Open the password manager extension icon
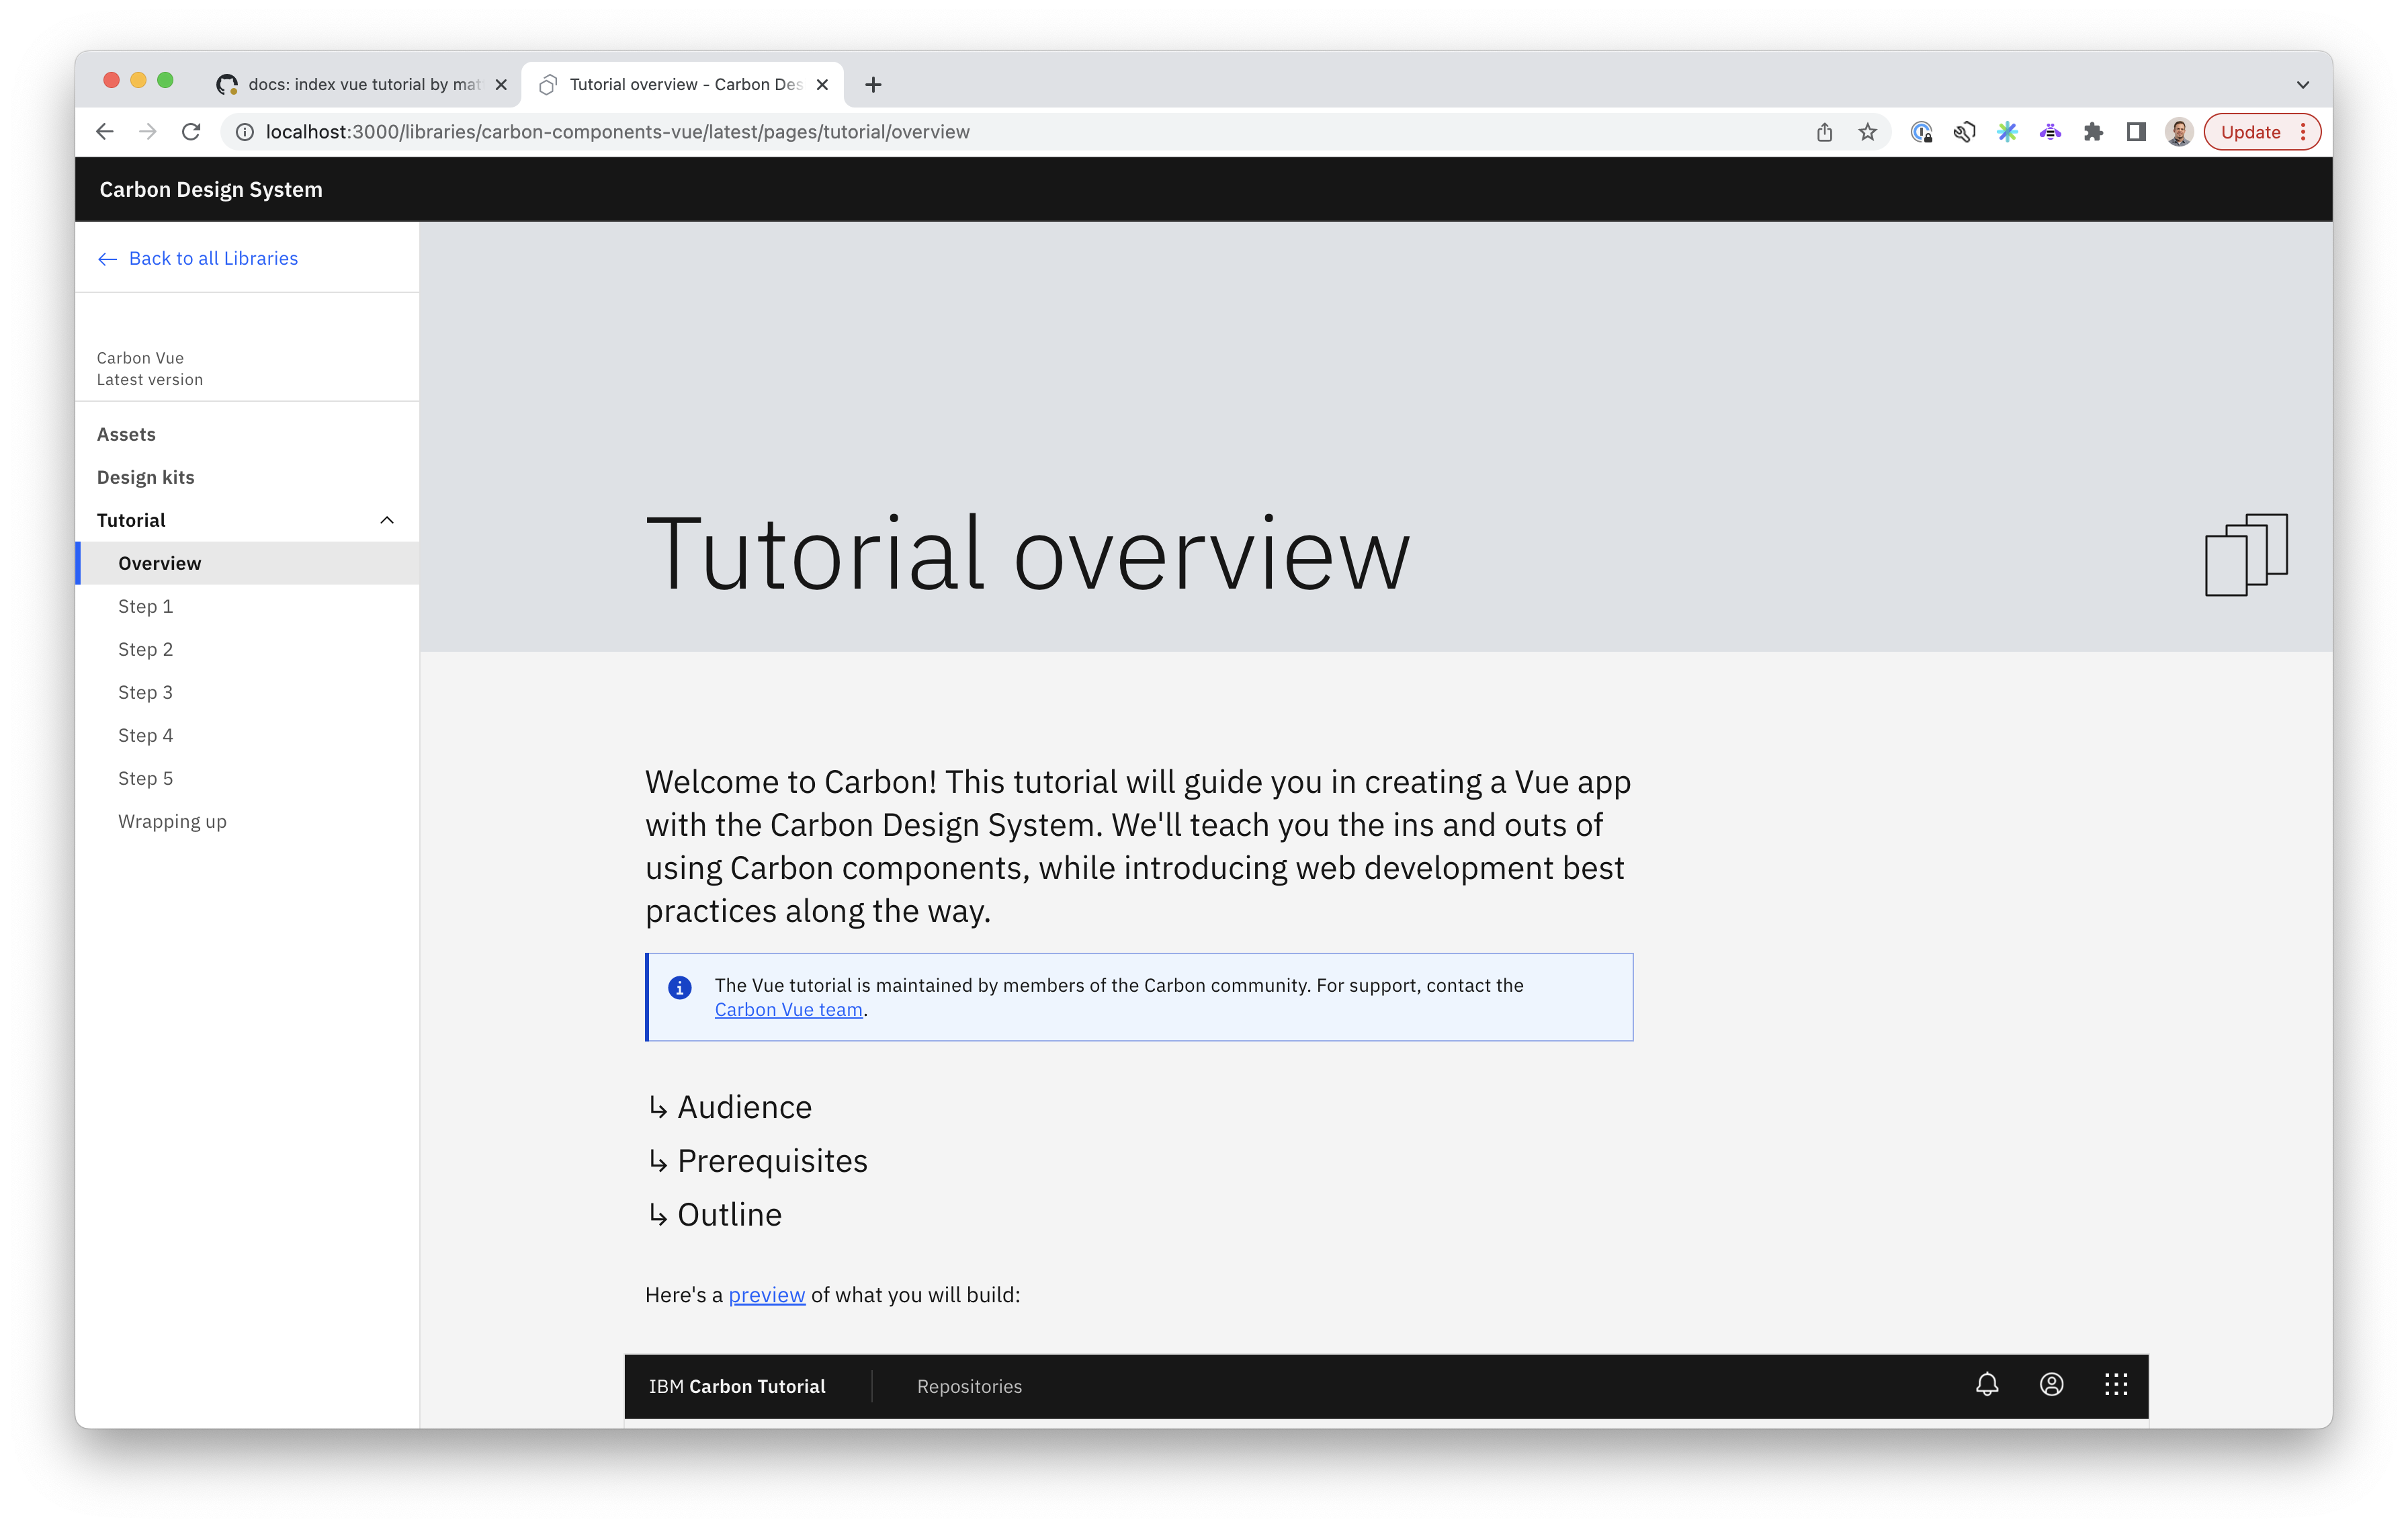 (1921, 132)
